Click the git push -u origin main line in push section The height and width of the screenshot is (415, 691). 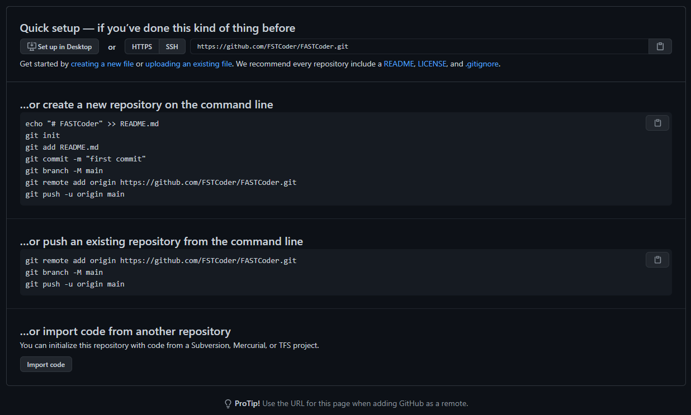click(75, 284)
